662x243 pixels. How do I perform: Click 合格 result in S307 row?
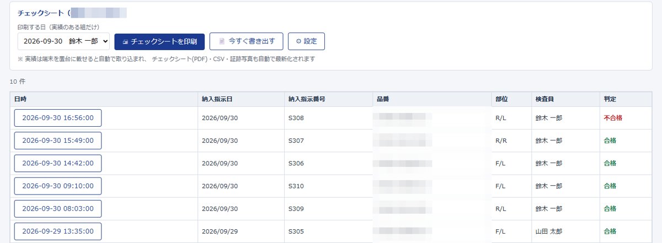pos(610,141)
